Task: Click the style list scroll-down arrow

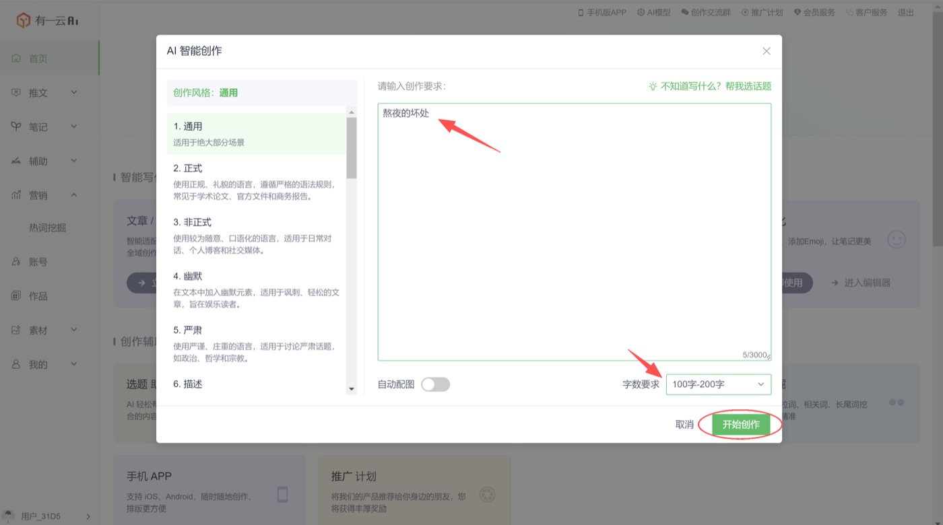Action: tap(351, 390)
